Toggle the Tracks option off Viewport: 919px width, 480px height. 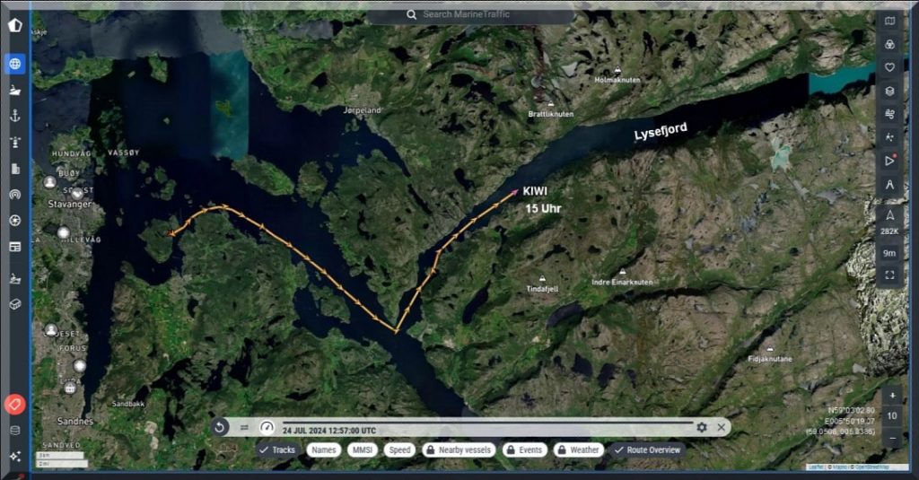[277, 449]
